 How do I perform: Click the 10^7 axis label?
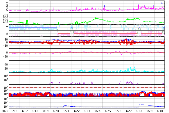[x=6, y=76]
